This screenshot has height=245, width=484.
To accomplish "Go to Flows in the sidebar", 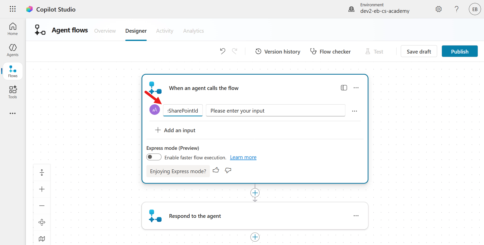I will click(x=13, y=71).
